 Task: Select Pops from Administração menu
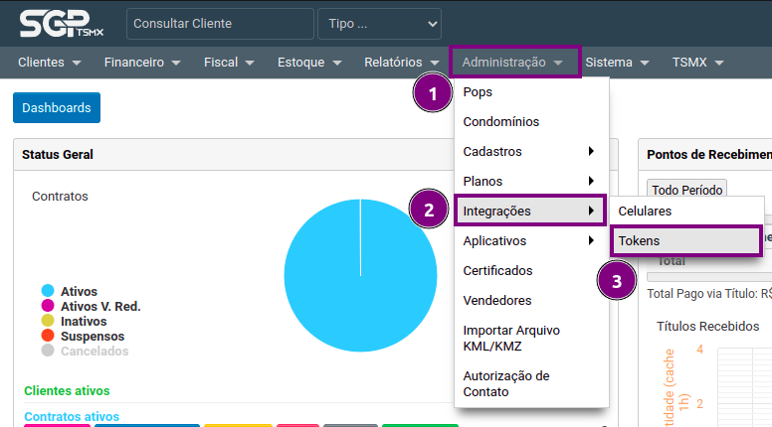[478, 92]
